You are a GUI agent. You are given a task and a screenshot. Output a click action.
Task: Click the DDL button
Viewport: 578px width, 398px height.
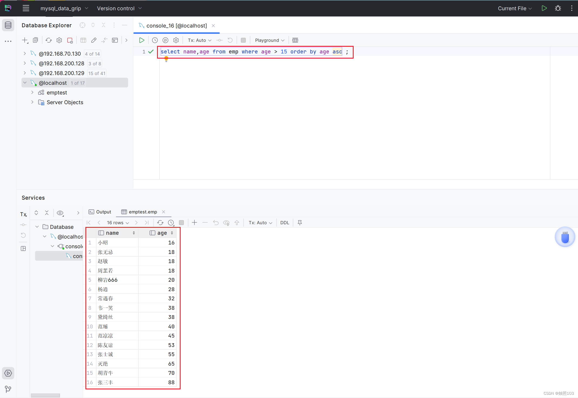(x=285, y=223)
